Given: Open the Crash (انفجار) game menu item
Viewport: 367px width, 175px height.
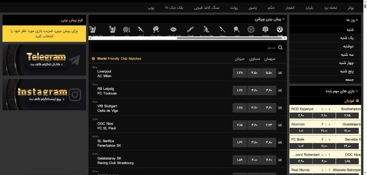Looking at the screenshot, I should (290, 8).
